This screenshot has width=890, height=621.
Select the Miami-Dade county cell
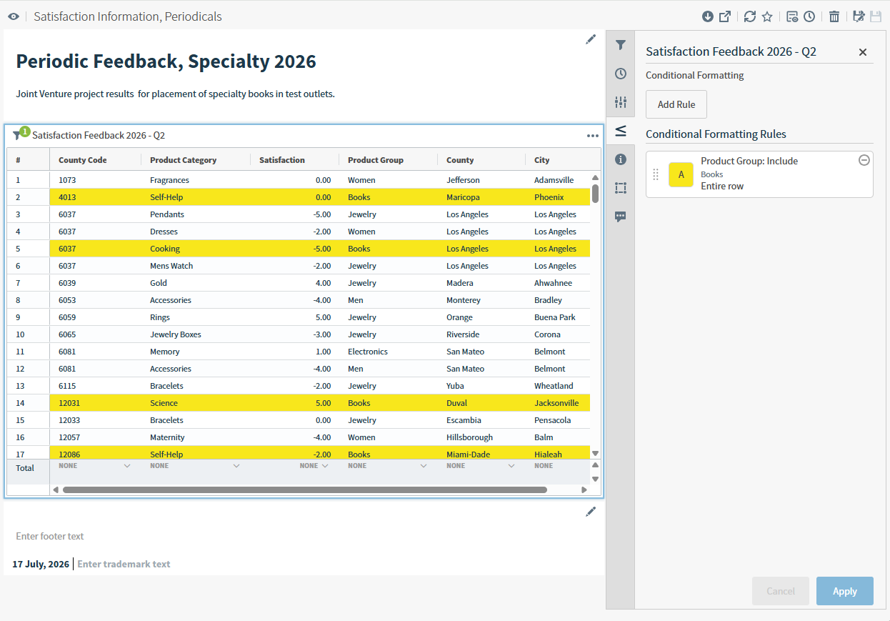(x=481, y=454)
